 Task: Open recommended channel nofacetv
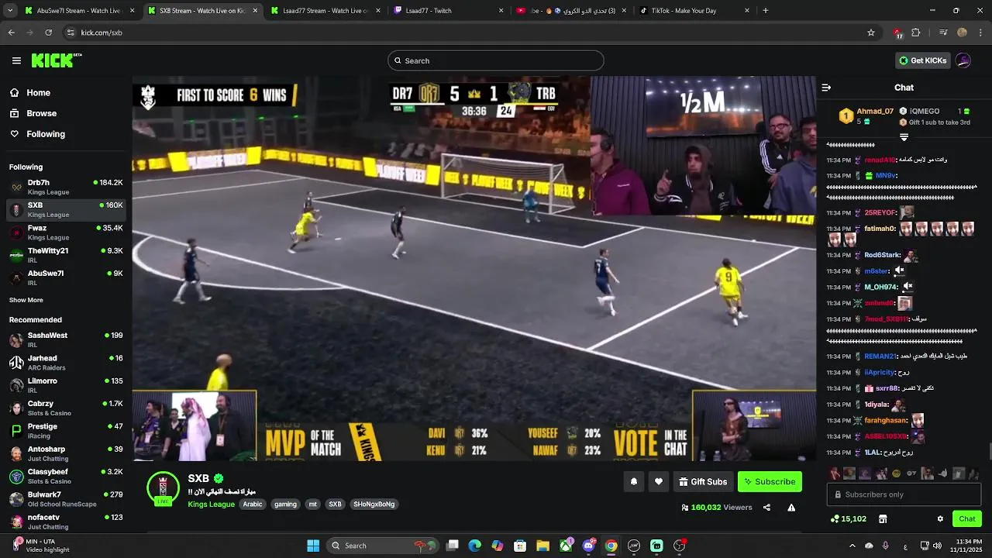coord(66,522)
